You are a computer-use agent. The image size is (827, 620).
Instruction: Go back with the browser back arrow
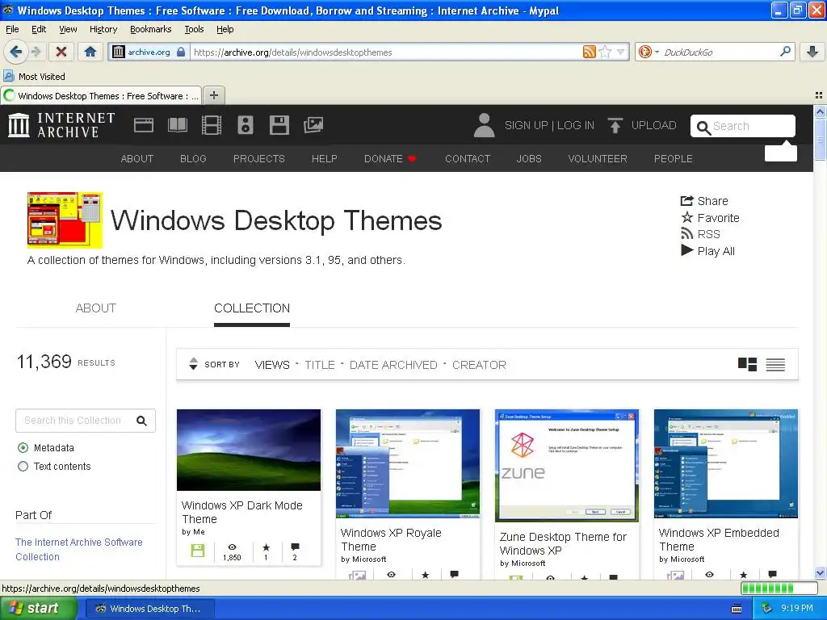point(15,52)
